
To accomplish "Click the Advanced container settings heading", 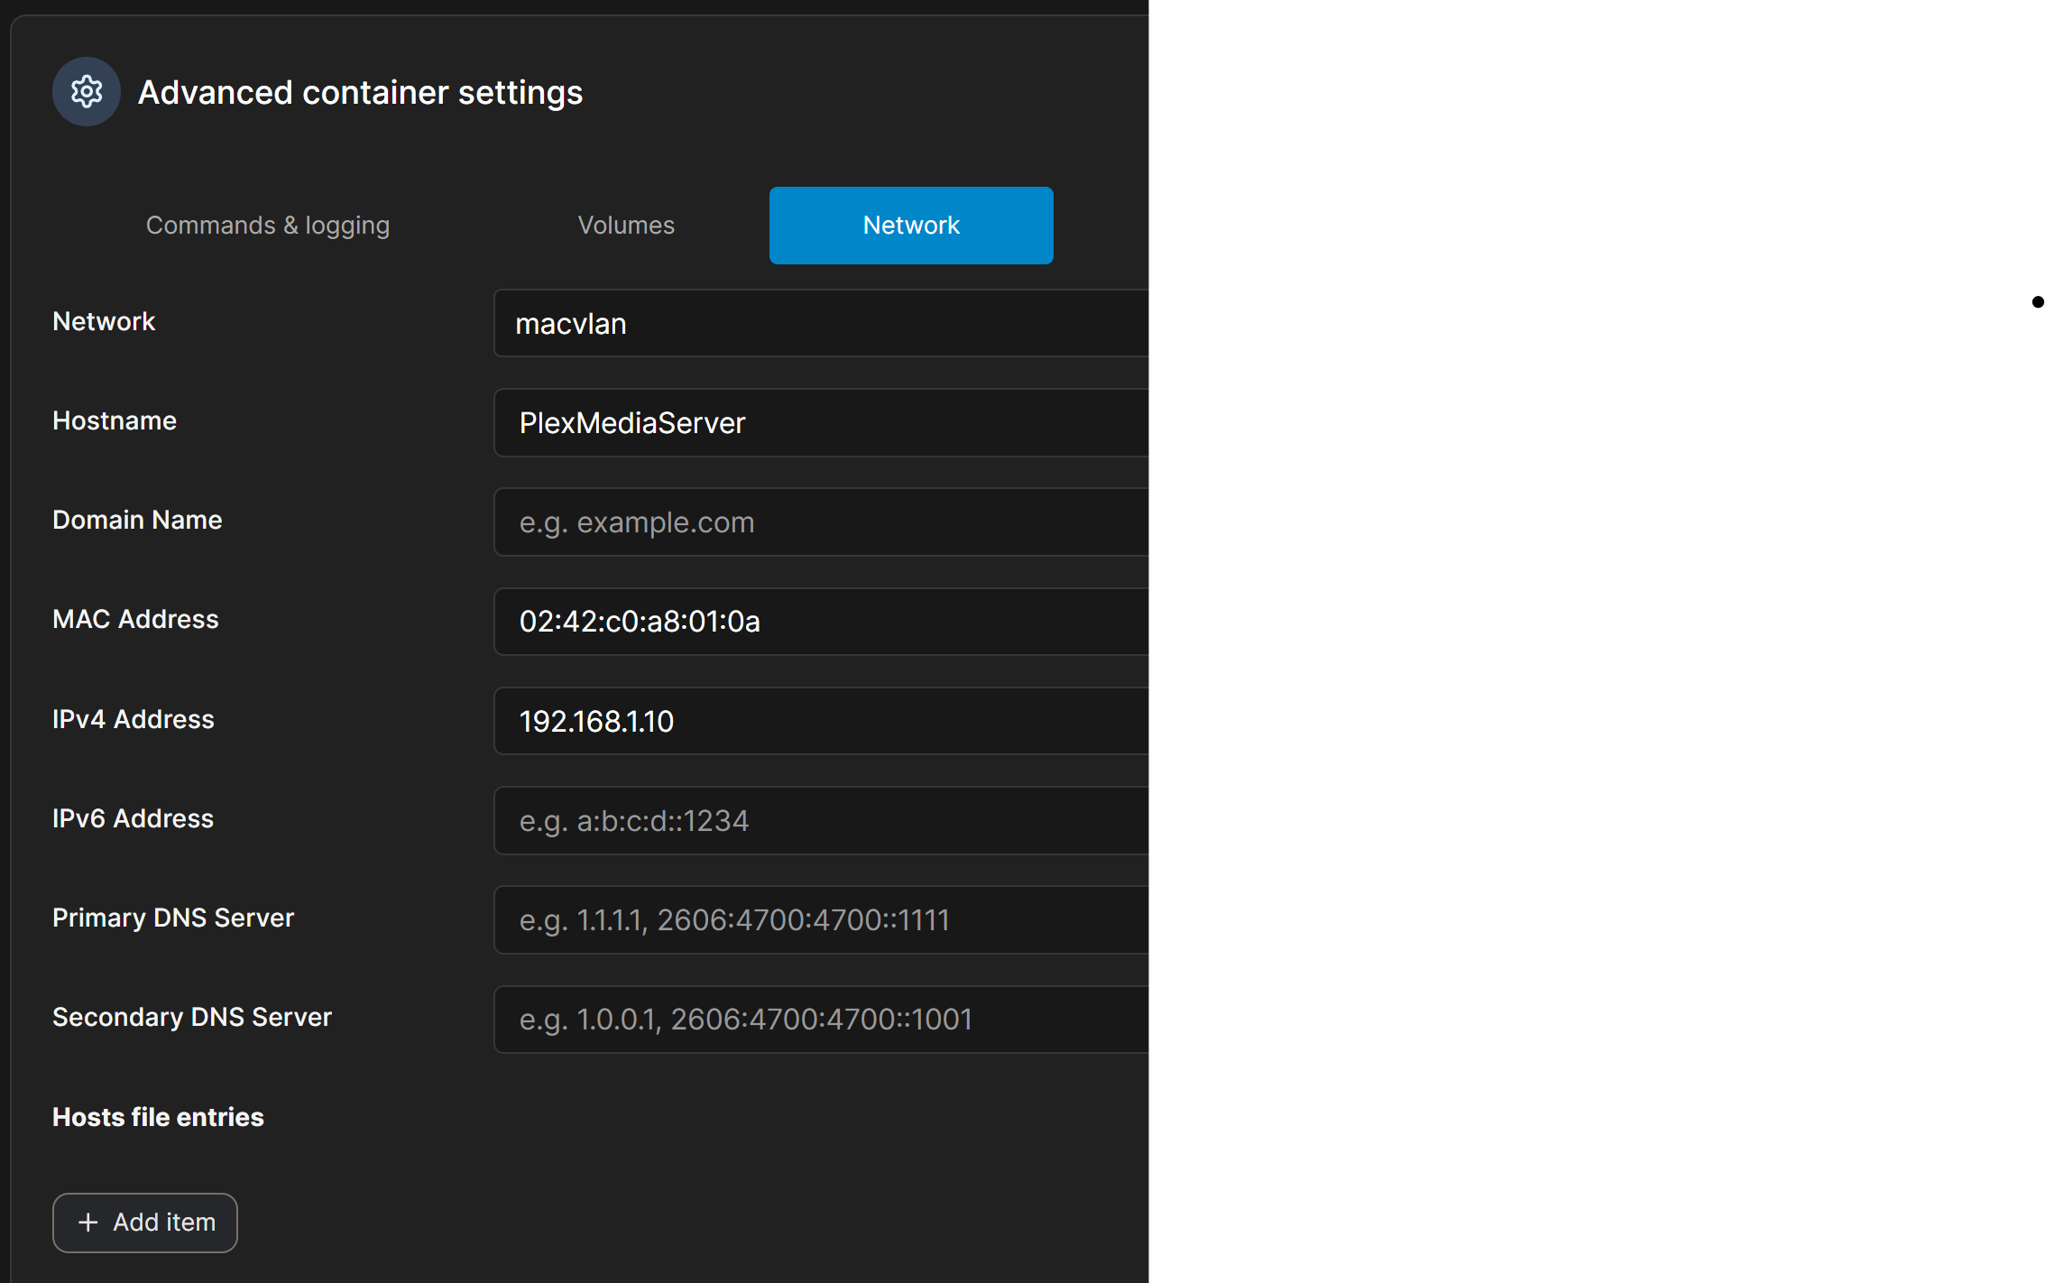I will [x=360, y=92].
